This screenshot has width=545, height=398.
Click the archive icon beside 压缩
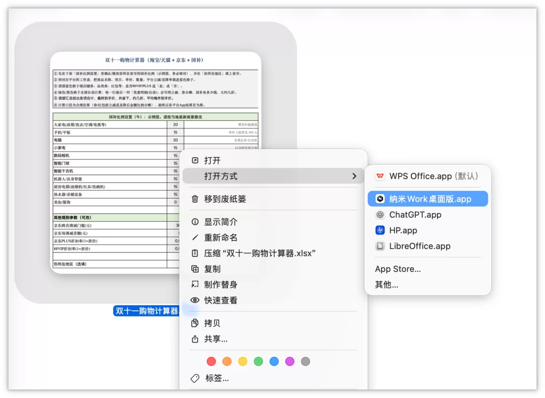click(195, 253)
